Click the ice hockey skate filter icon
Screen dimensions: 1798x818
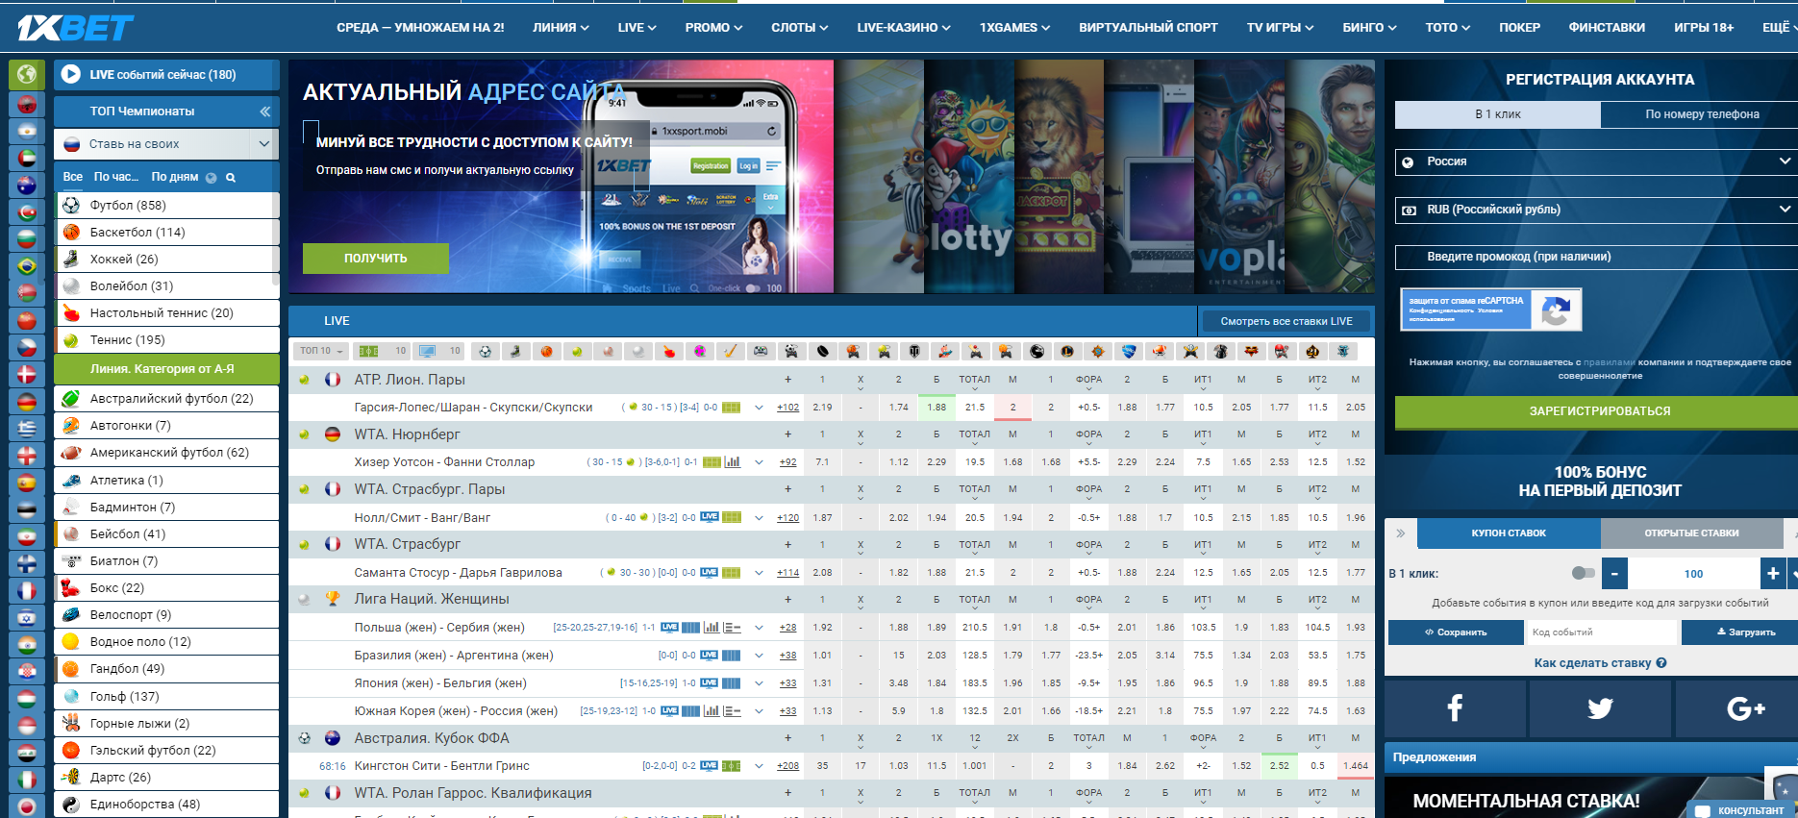515,351
